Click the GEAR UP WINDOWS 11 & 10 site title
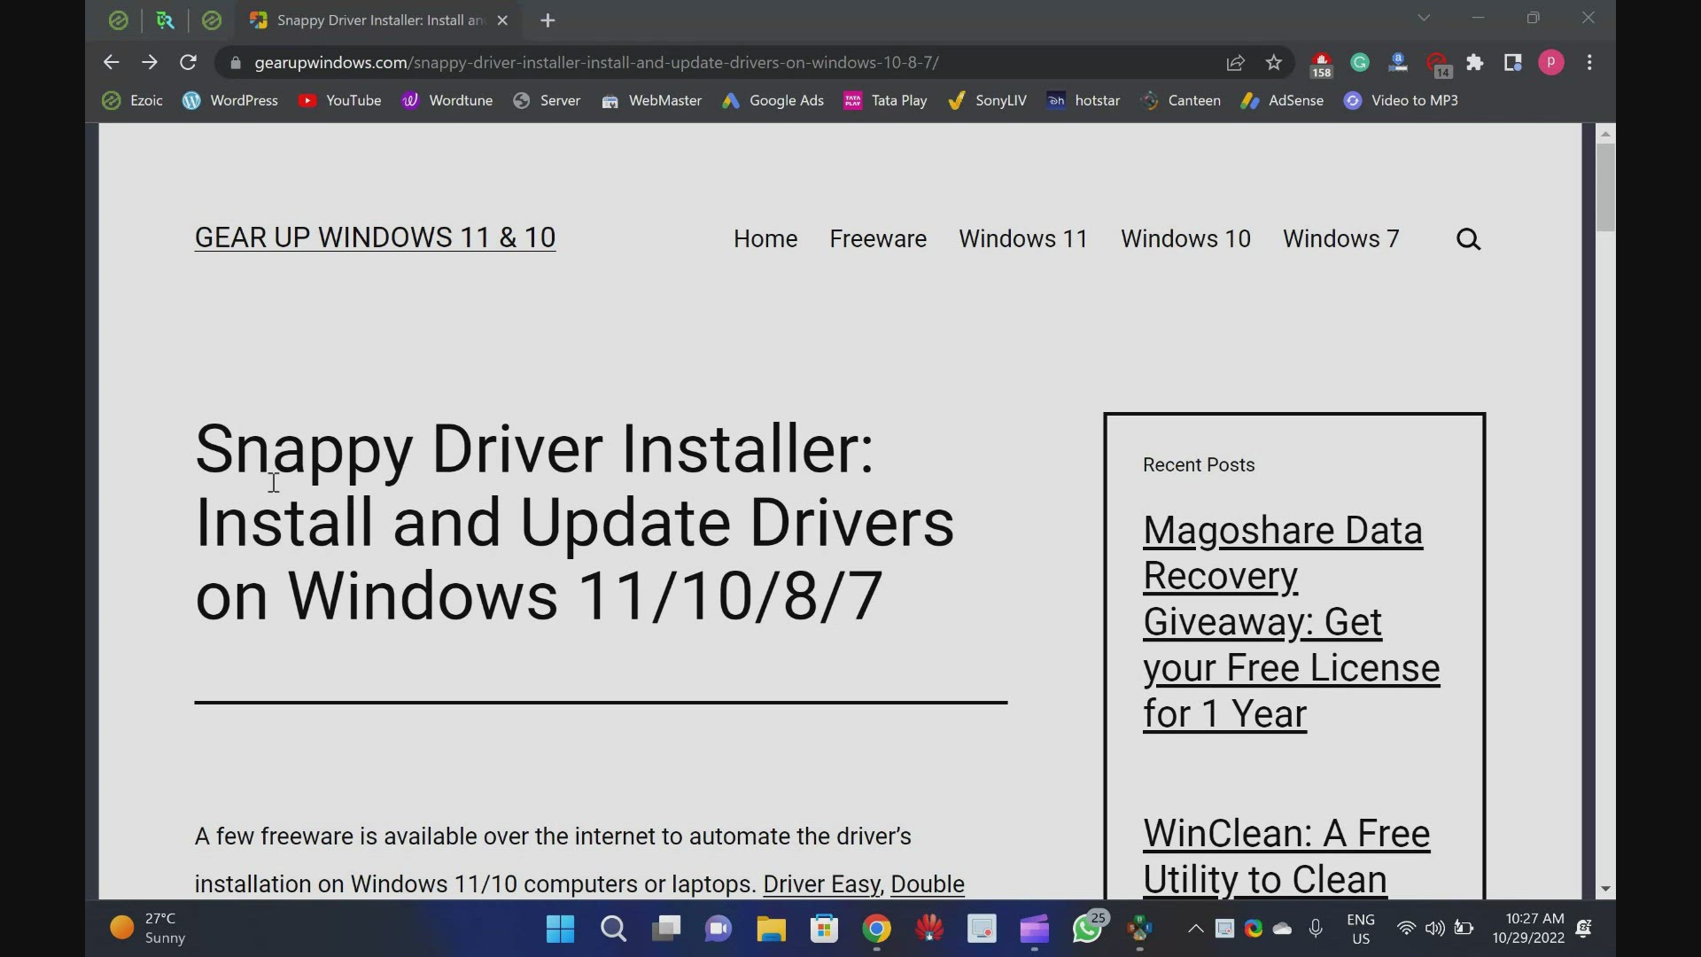The height and width of the screenshot is (957, 1701). 375,238
